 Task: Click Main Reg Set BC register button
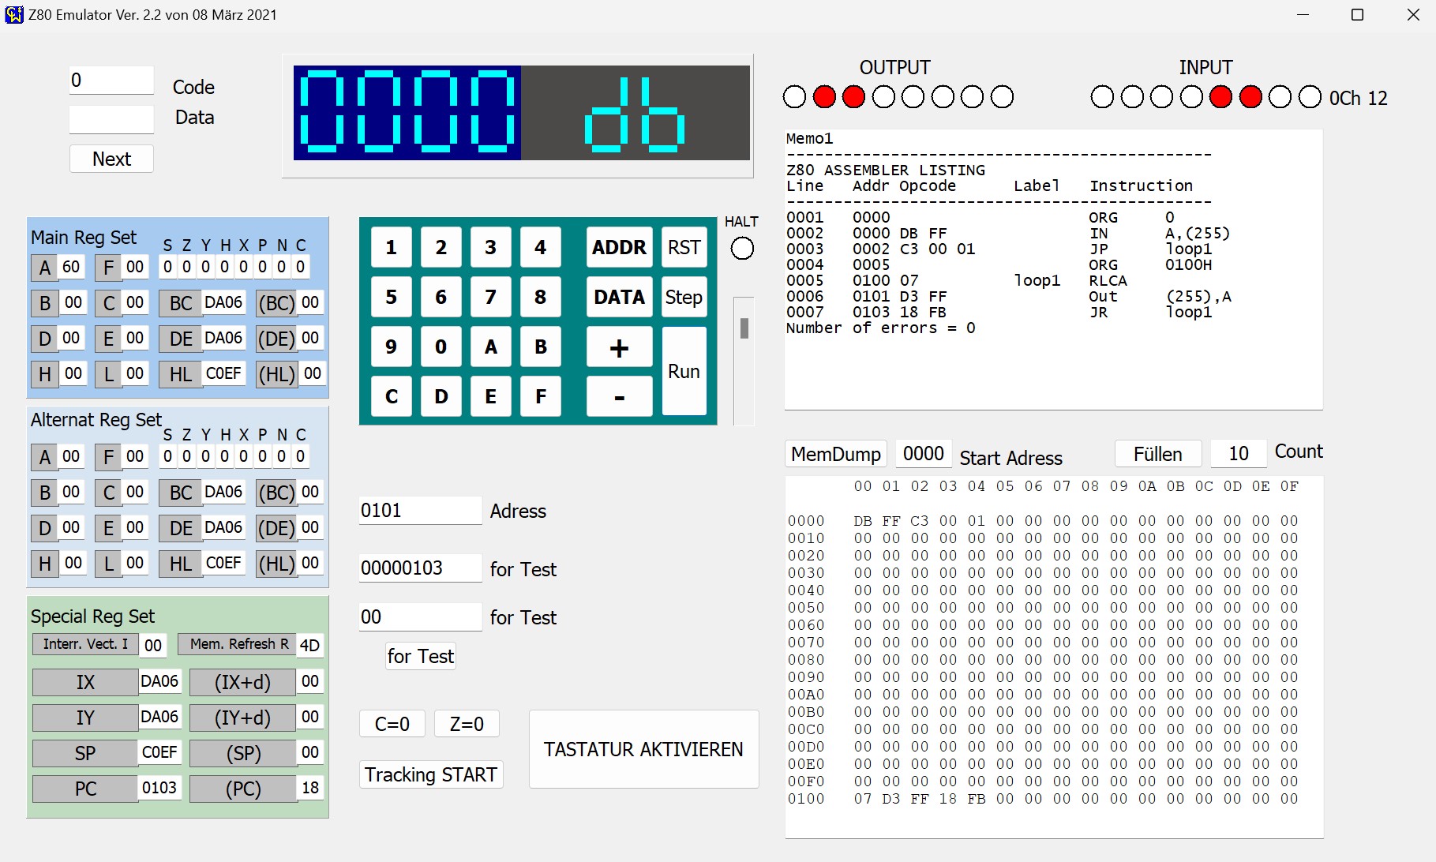pos(181,303)
